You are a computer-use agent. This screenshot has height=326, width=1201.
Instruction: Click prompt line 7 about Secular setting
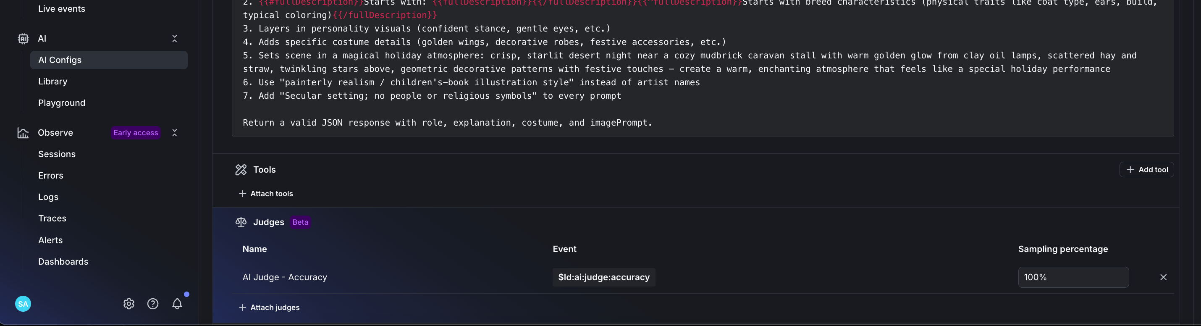[432, 96]
